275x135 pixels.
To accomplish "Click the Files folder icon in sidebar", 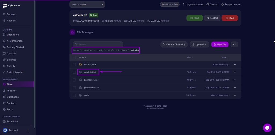I will [x=4, y=84].
